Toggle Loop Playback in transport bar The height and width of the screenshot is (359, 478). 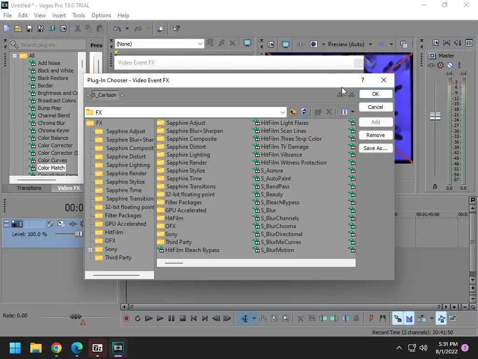pyautogui.click(x=138, y=318)
